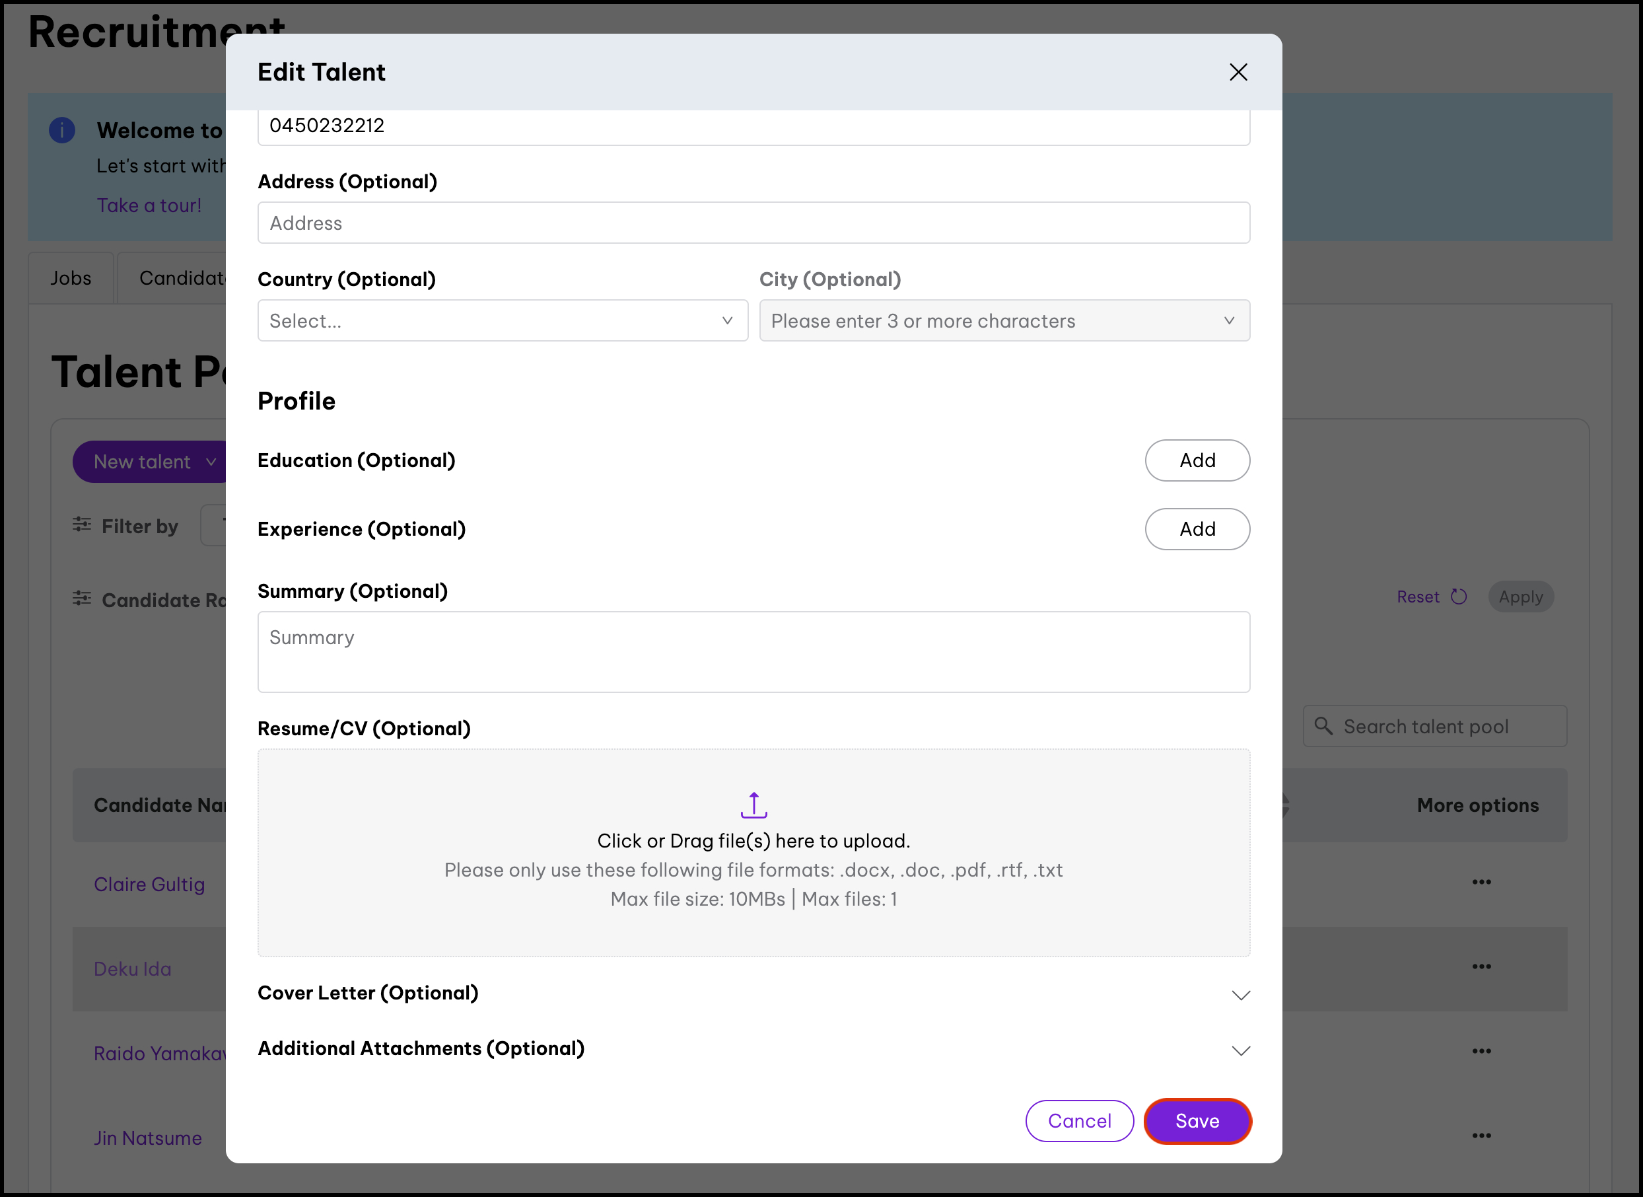Screen dimensions: 1643x1197
Task: Click into the Address input field
Action: 753,223
